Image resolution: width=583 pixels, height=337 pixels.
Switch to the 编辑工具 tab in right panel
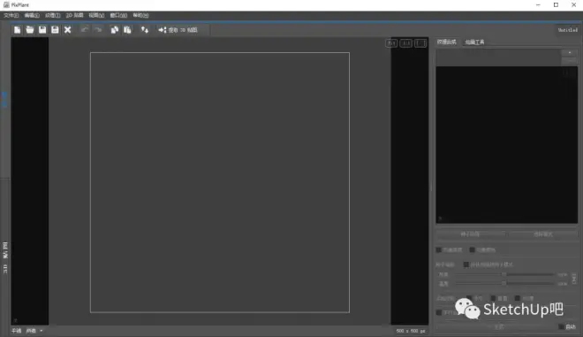click(x=475, y=42)
